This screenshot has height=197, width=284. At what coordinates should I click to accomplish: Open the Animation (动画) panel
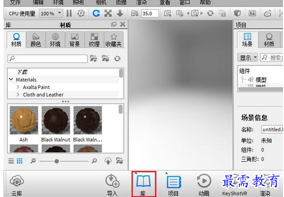coord(204,185)
